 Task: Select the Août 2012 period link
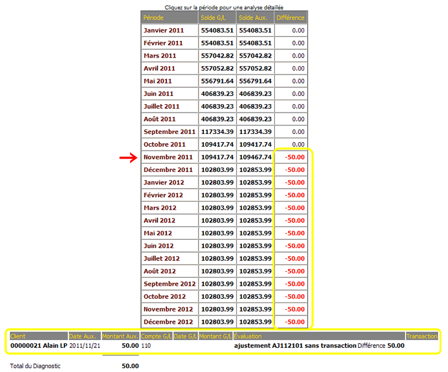point(160,271)
